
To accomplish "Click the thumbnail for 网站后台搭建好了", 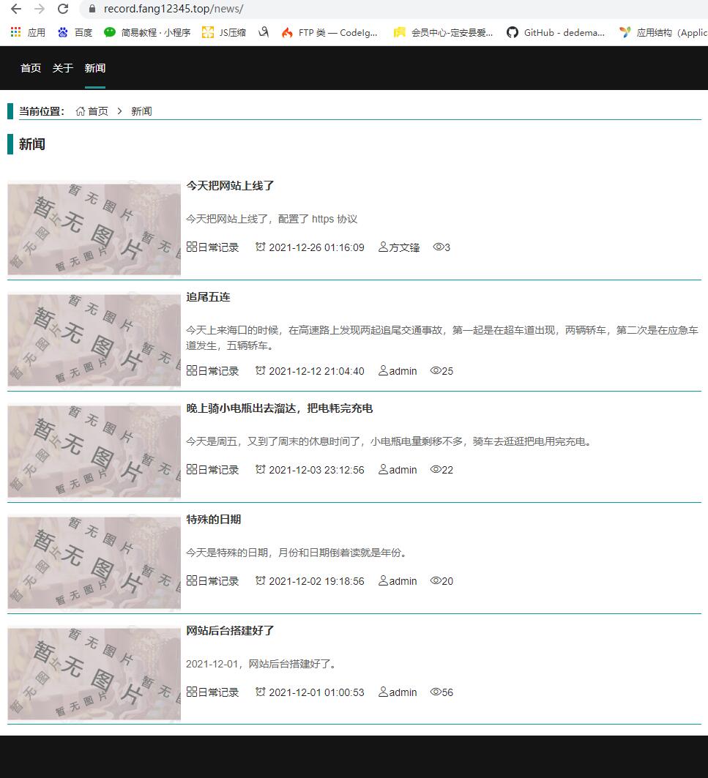I will (x=94, y=674).
